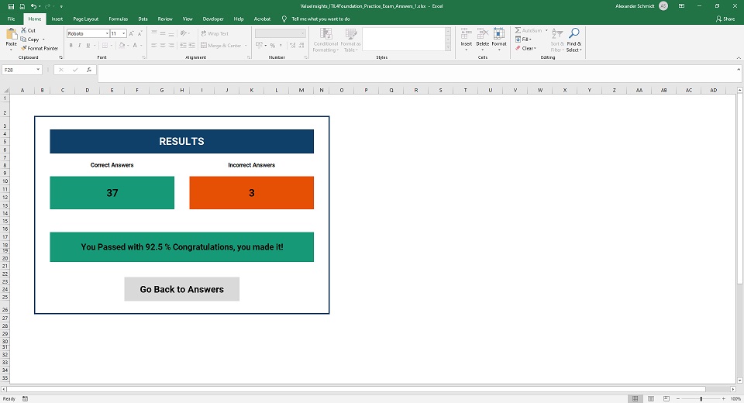Click the Sort & Filter icon
The height and width of the screenshot is (403, 744).
coord(556,34)
